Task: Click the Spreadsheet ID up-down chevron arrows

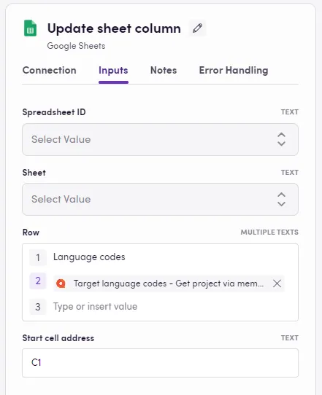Action: click(281, 139)
